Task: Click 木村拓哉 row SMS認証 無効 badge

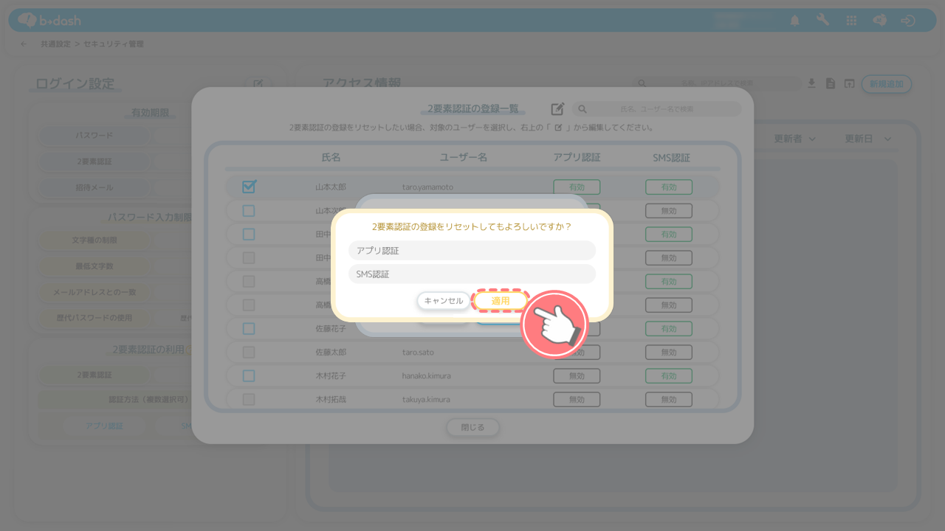Action: [669, 399]
